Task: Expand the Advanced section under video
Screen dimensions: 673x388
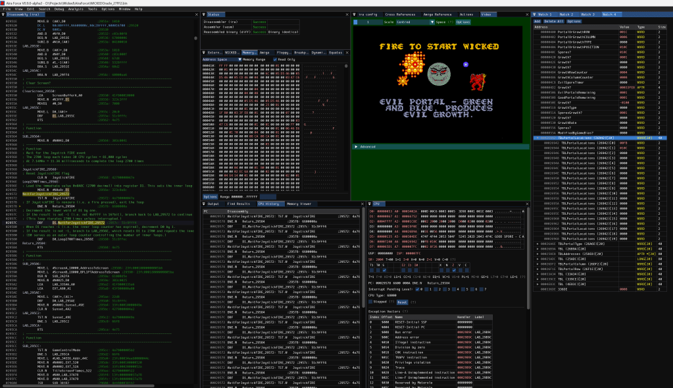Action: [357, 146]
